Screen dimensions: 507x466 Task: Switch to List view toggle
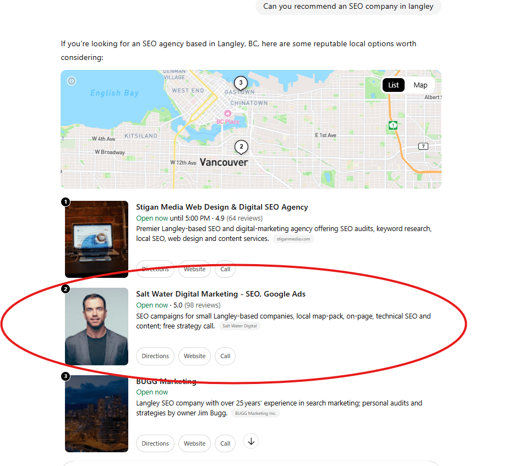pyautogui.click(x=394, y=85)
